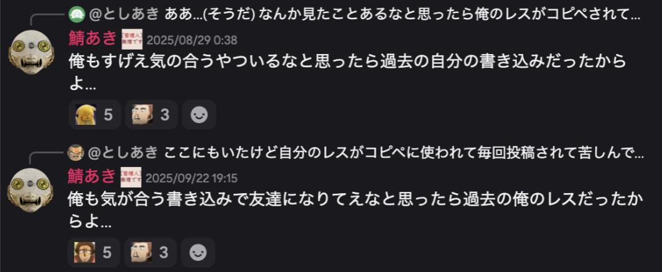
Task: Click the role badge beside 2025/09/22 19:15
Action: (x=131, y=176)
